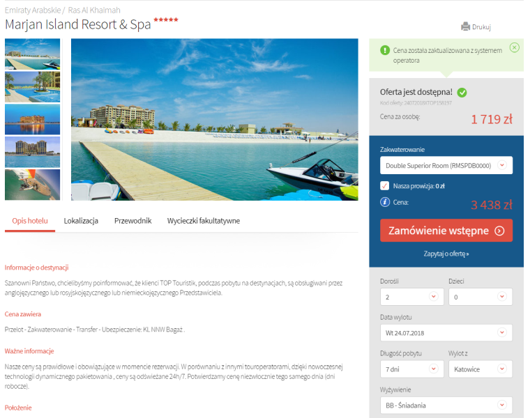Click the blue info icon beside Cena

click(384, 203)
